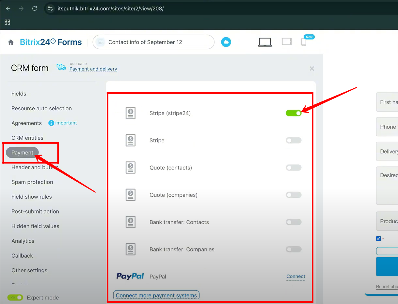Switch to mobile phone preview icon
This screenshot has height=304, width=398.
pos(304,42)
